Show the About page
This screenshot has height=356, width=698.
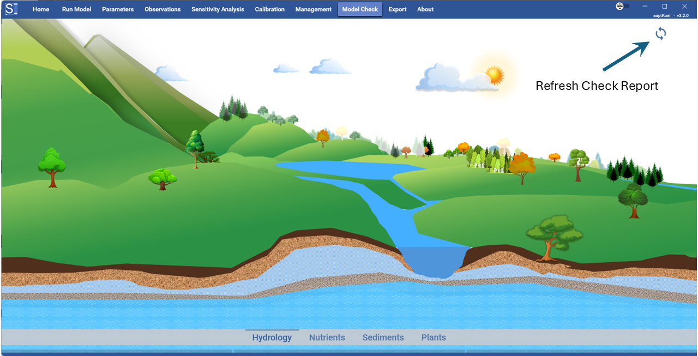425,9
